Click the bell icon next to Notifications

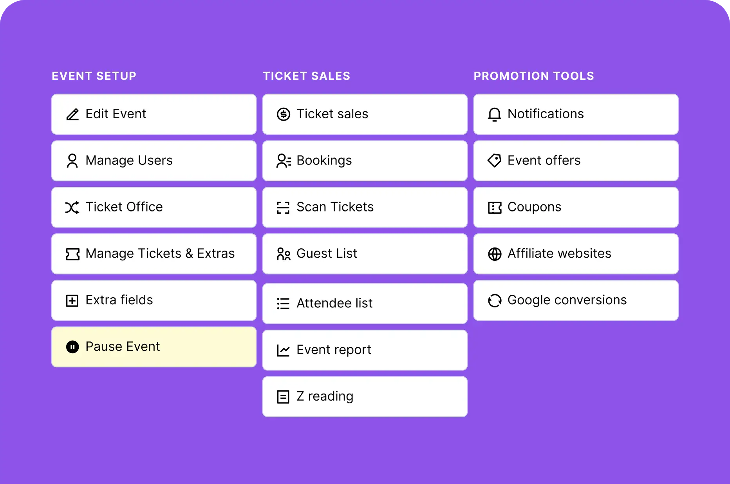tap(494, 114)
